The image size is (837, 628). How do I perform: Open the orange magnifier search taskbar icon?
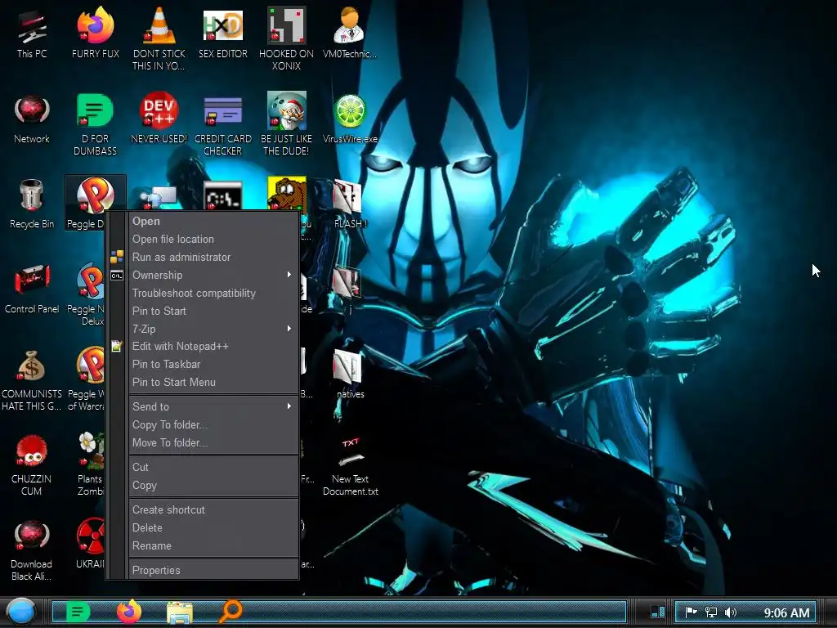tap(231, 612)
